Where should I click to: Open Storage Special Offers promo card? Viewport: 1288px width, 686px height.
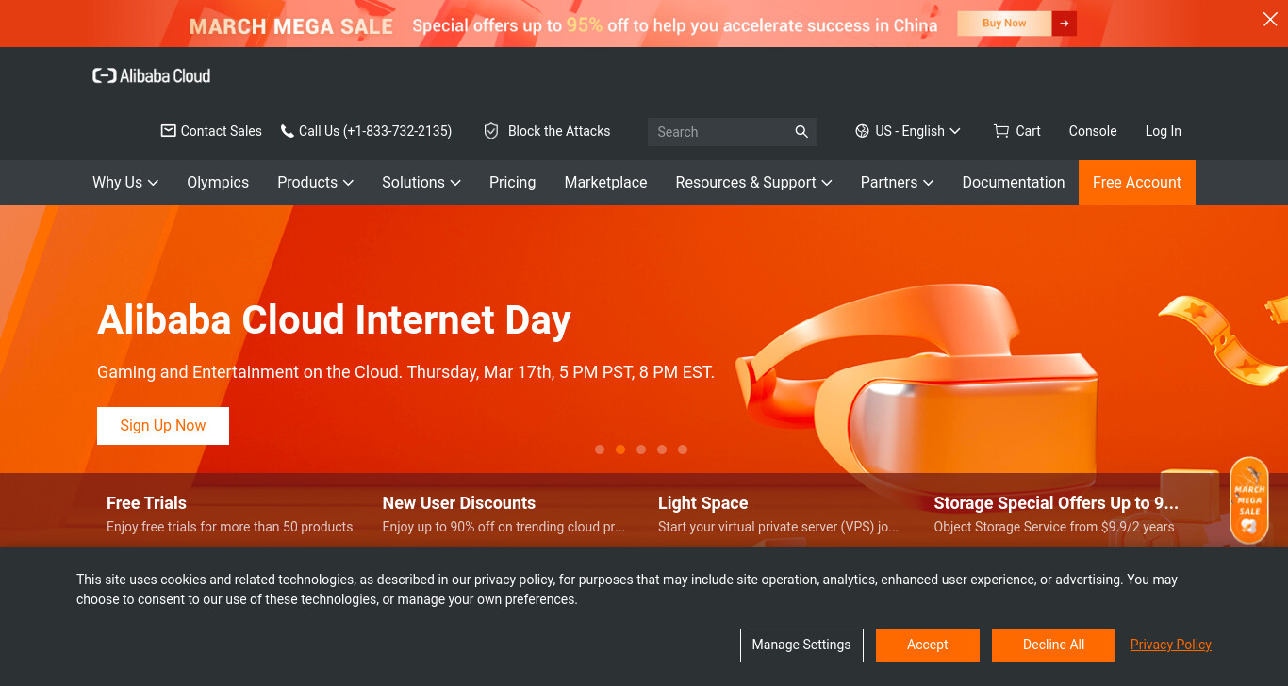1056,514
